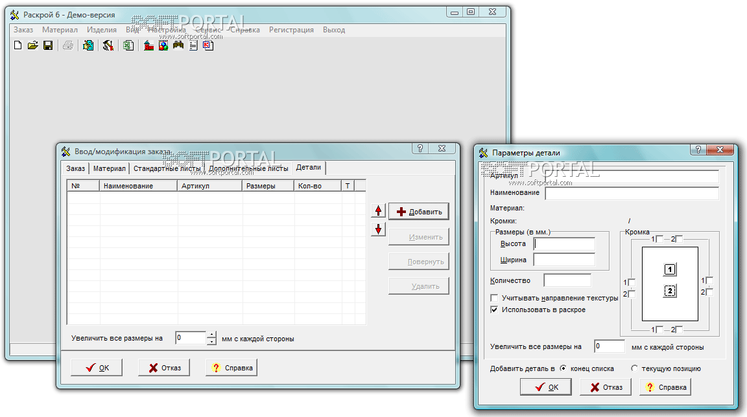Click the workbench toolbar icon
This screenshot has width=747, height=417.
pos(178,45)
